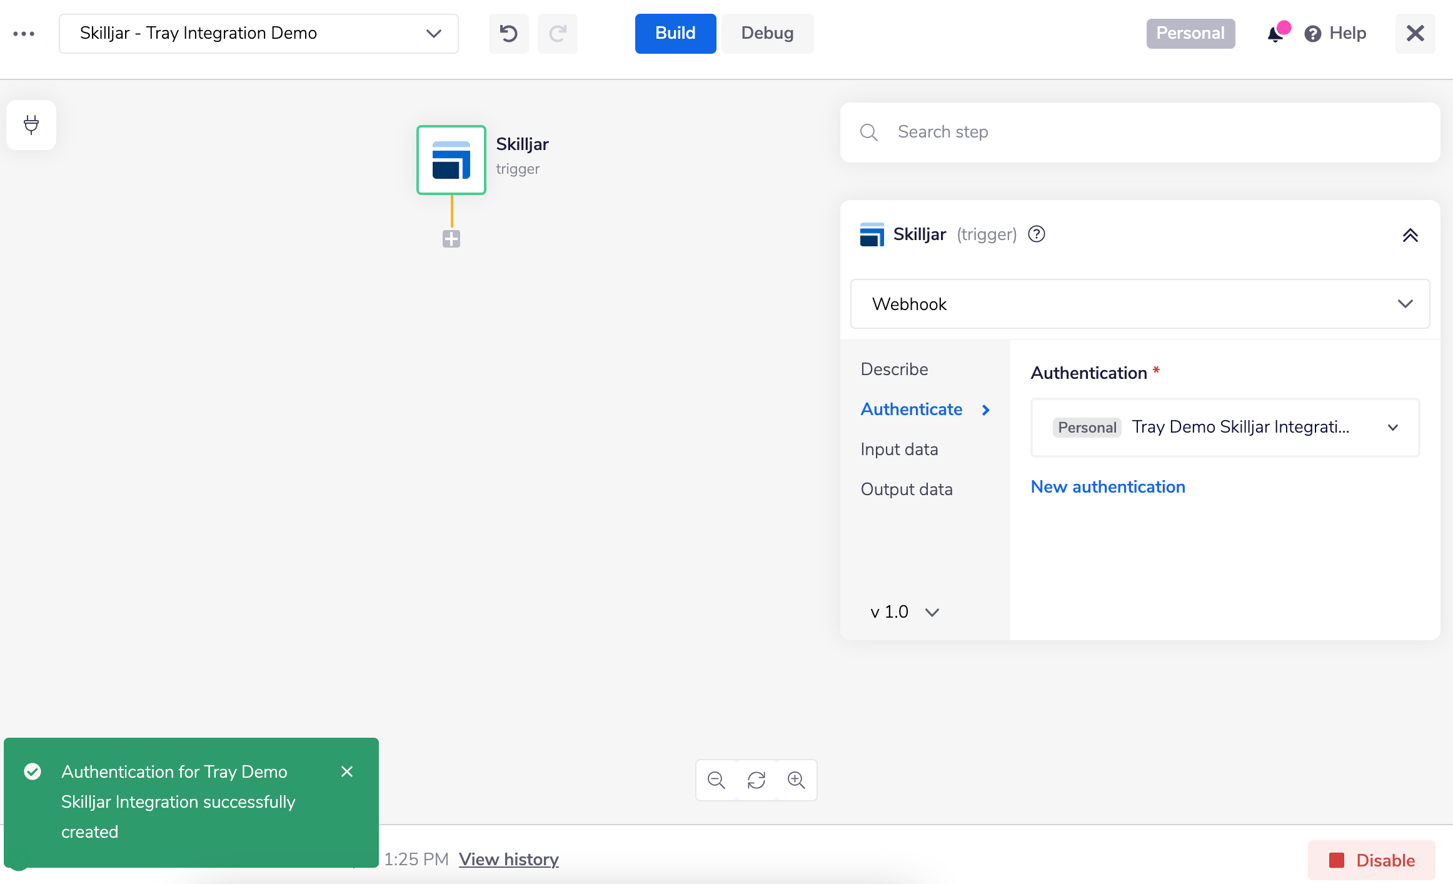The image size is (1453, 884).
Task: Open the Input data section
Action: 899,449
